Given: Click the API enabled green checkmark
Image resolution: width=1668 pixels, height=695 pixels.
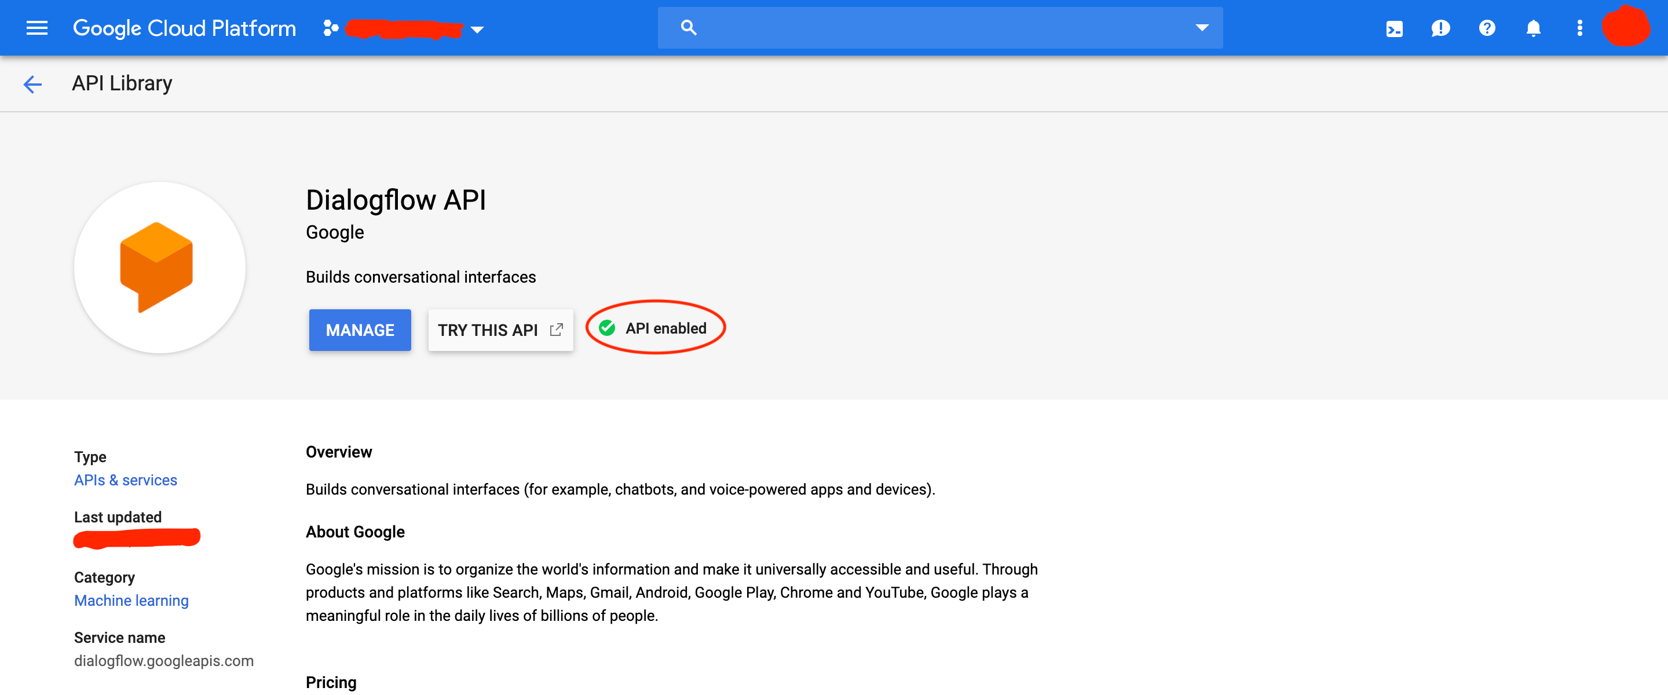Looking at the screenshot, I should click(x=607, y=328).
